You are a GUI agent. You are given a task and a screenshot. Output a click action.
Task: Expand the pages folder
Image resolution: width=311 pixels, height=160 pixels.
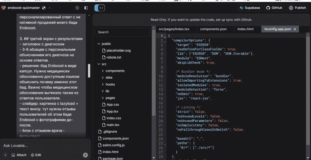(x=103, y=98)
